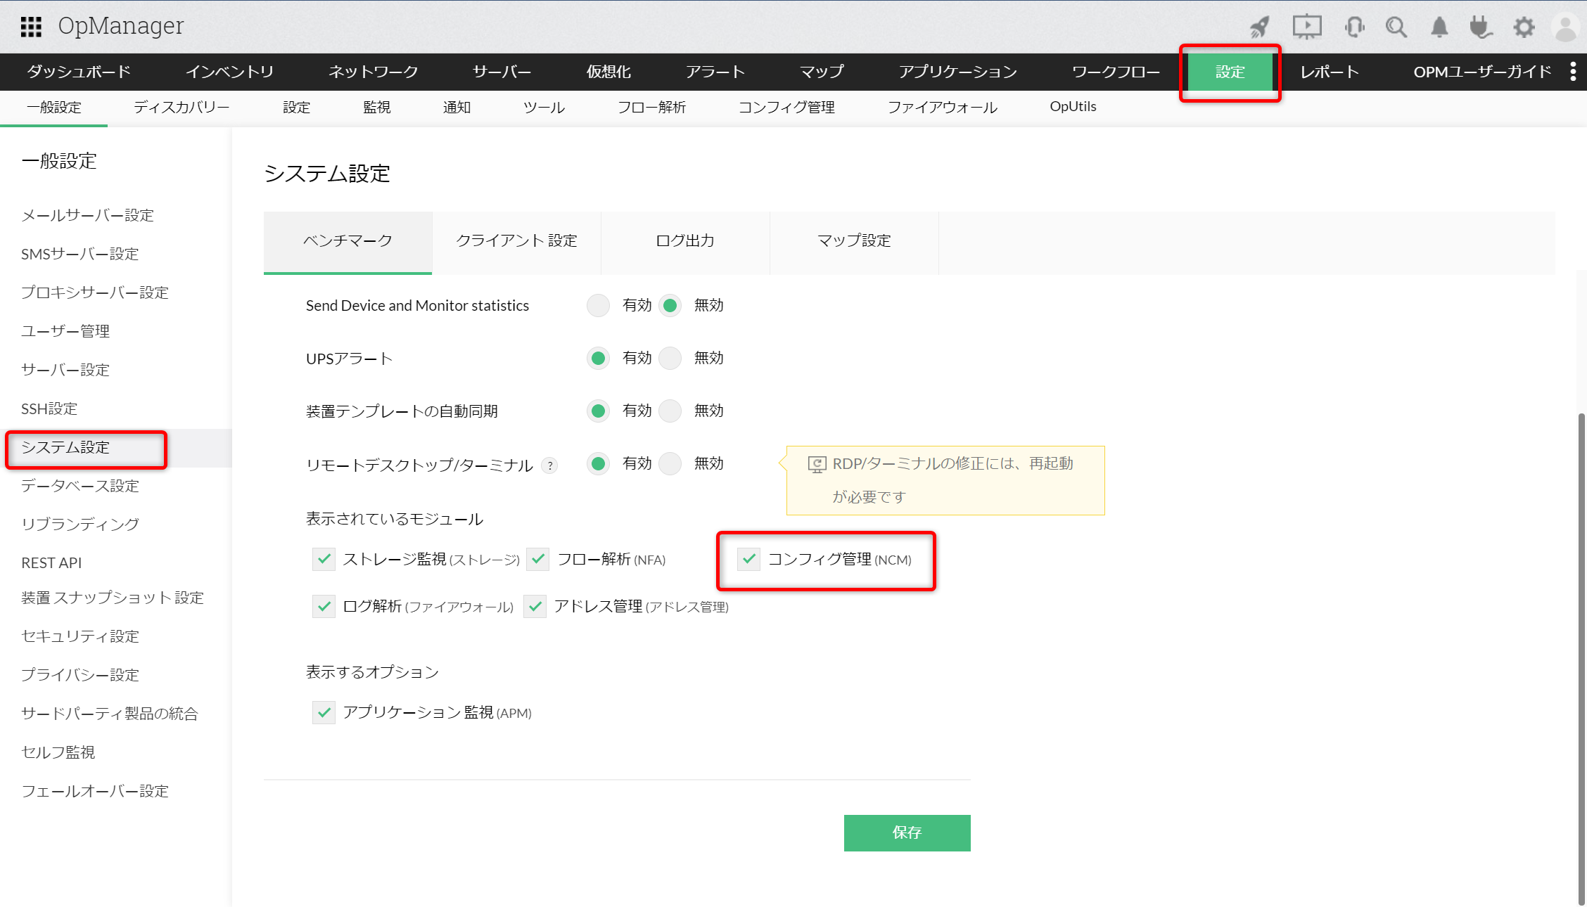Click the RDP/ターミナル help question mark
Screen dimensions: 1587x907
550,465
